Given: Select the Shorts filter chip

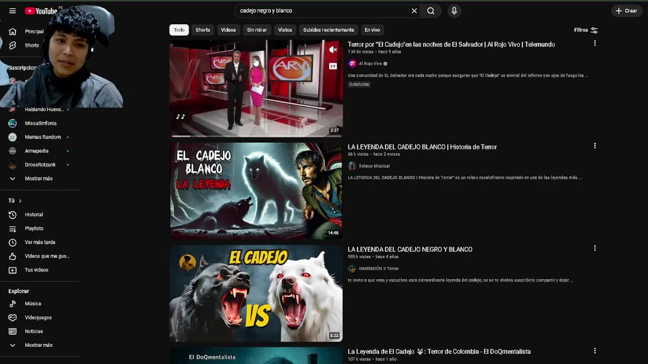Looking at the screenshot, I should pyautogui.click(x=203, y=30).
